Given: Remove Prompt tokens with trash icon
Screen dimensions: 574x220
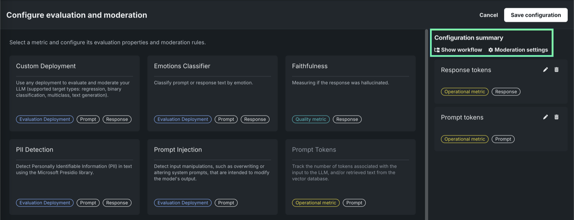Looking at the screenshot, I should point(556,117).
